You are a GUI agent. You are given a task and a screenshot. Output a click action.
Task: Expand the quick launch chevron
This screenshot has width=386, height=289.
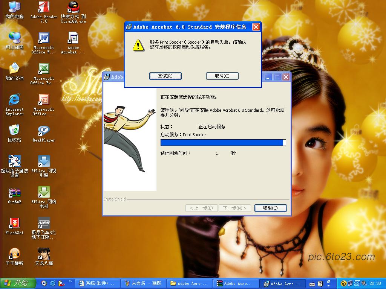[x=70, y=281]
